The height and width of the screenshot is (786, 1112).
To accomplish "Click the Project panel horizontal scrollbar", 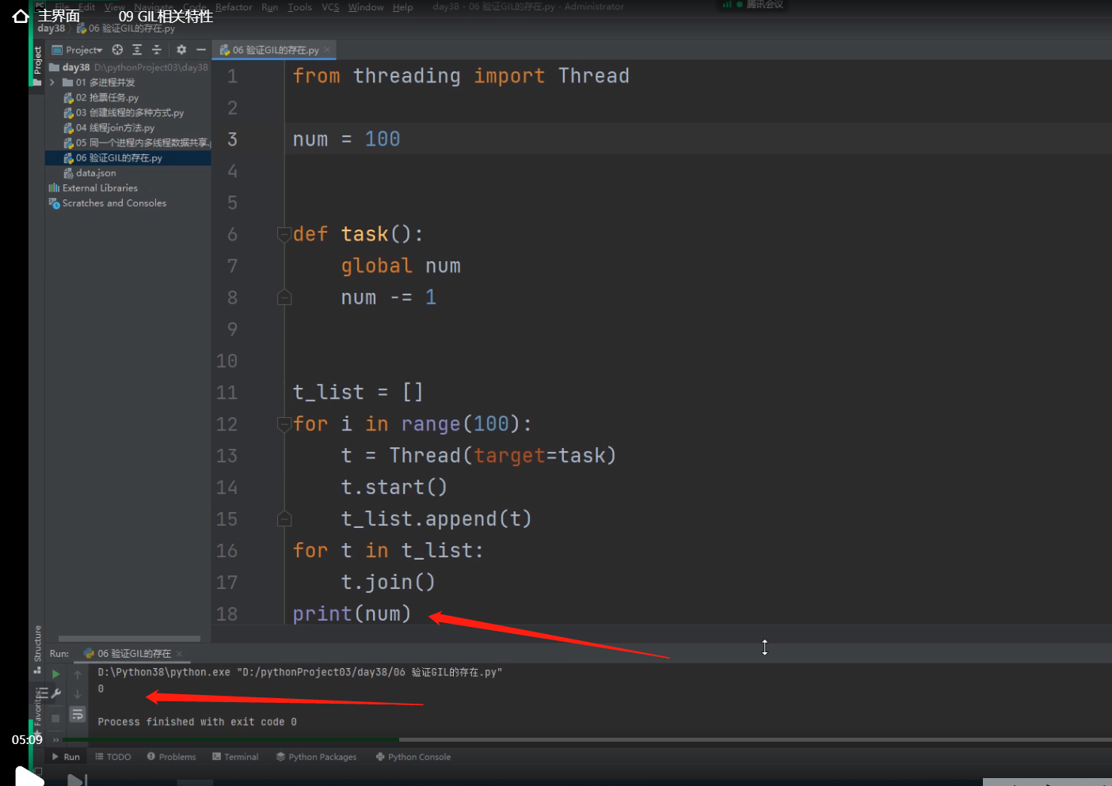I will click(129, 638).
